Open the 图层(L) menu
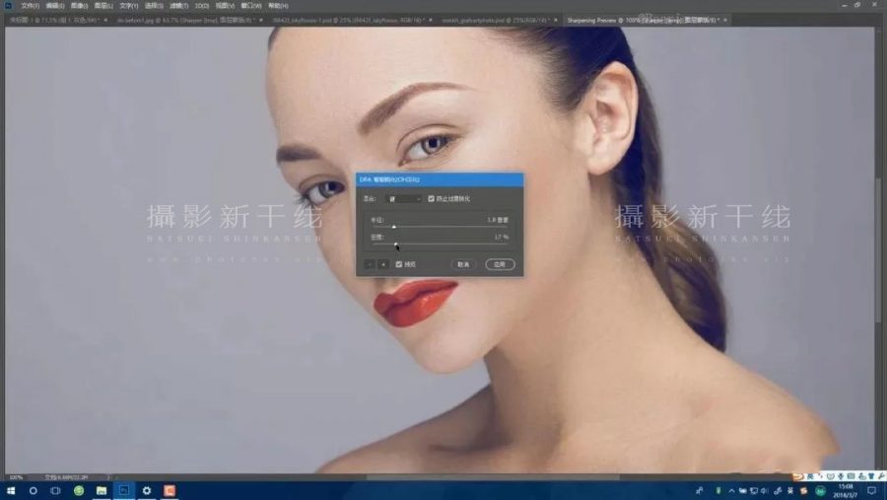The width and height of the screenshot is (887, 500). click(x=103, y=6)
